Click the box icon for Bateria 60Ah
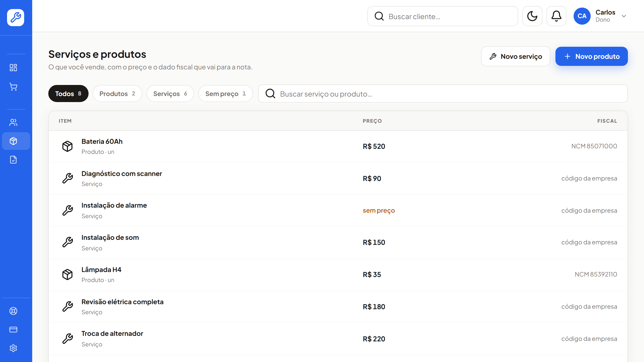Image resolution: width=644 pixels, height=362 pixels. point(67,146)
